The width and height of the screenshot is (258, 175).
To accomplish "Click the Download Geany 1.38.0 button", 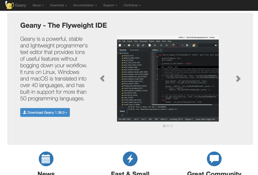I will pyautogui.click(x=45, y=113).
